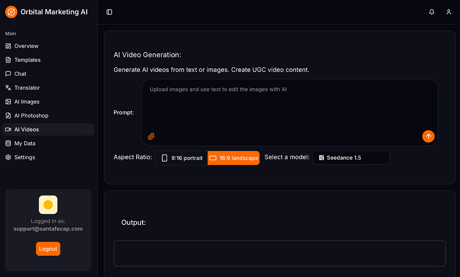Click the Overview grid icon

pyautogui.click(x=8, y=46)
